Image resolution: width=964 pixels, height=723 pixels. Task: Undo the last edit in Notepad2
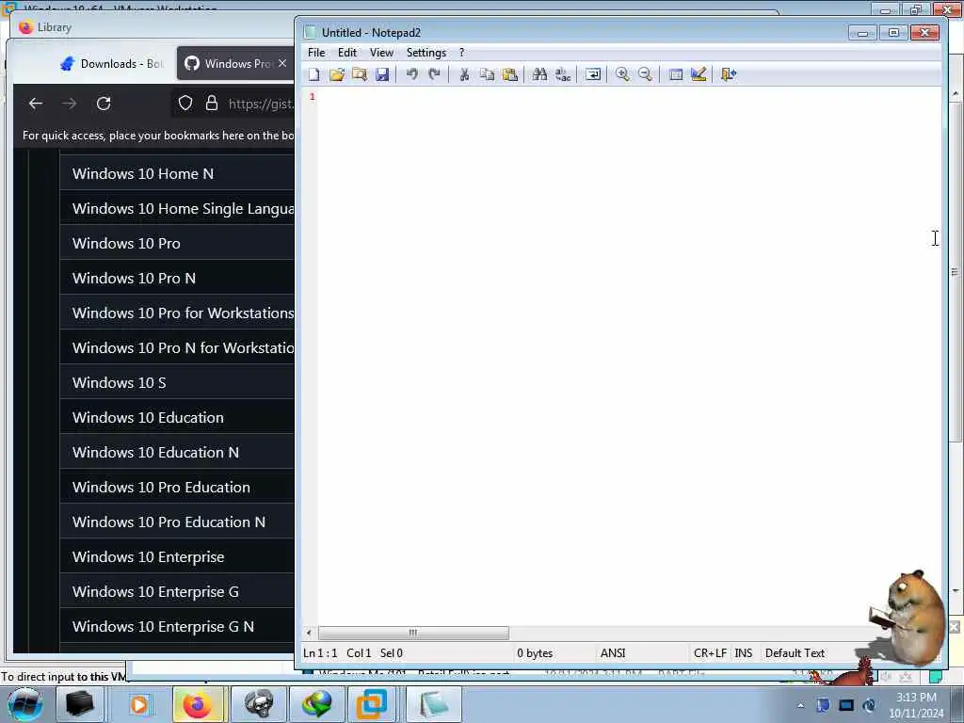coord(412,74)
